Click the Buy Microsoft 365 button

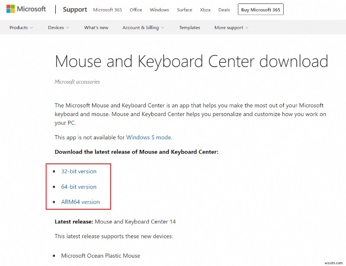point(260,9)
